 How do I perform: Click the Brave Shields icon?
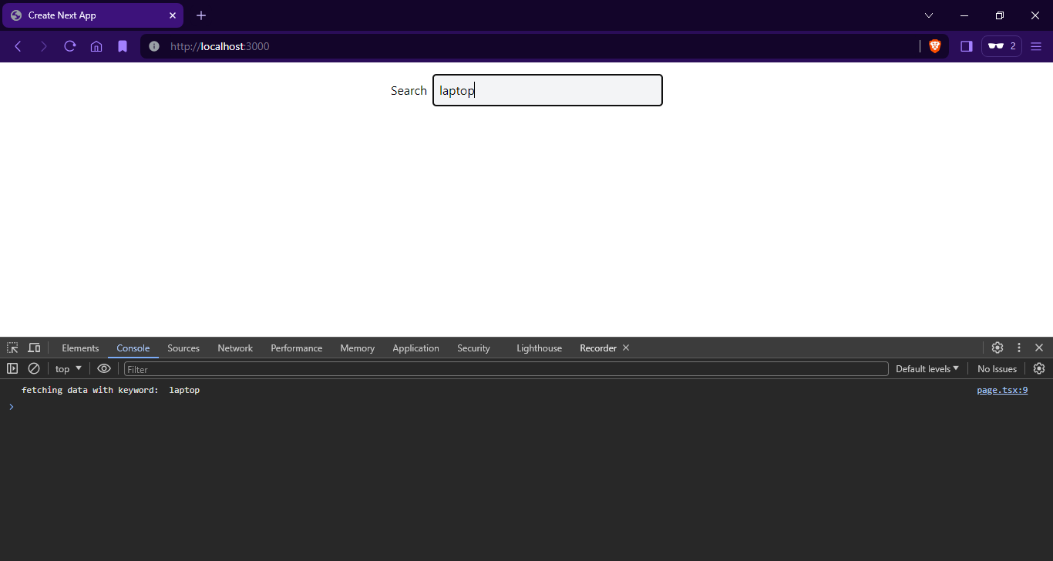[935, 46]
